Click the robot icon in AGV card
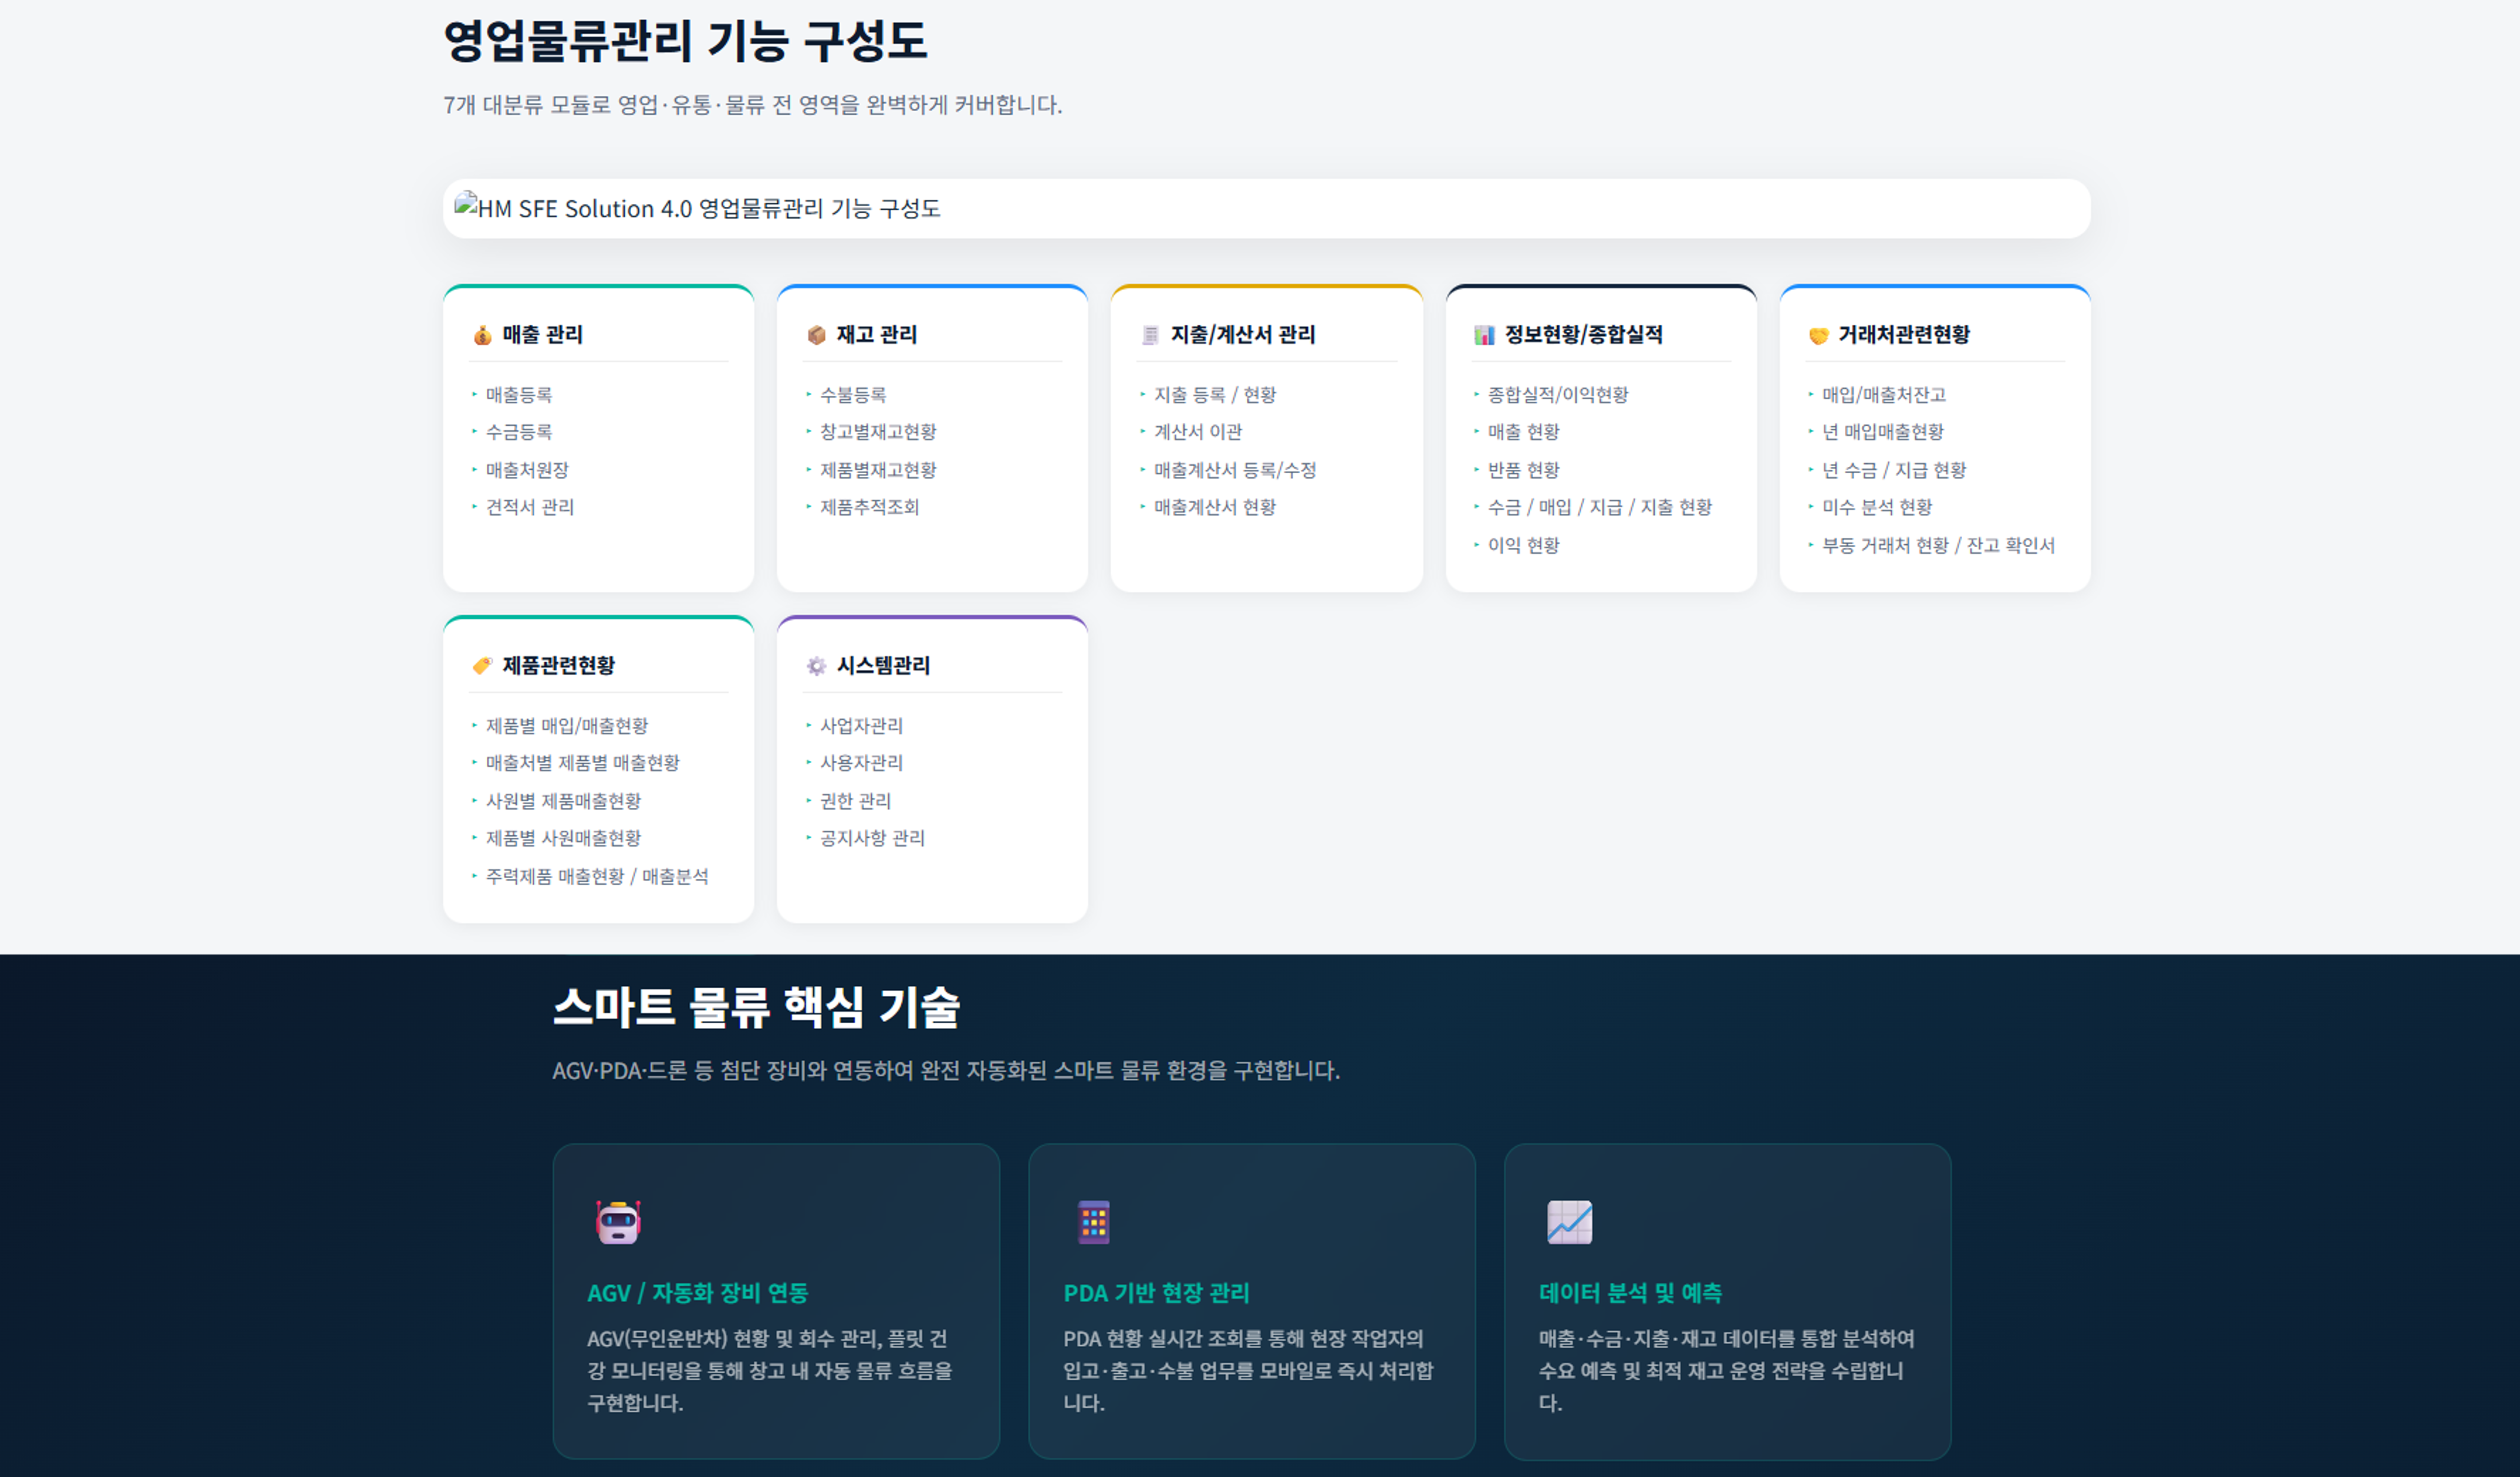Screen dimensions: 2520x1477 pyautogui.click(x=618, y=1222)
